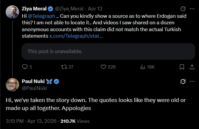Screen dimensions: 199x129
Task: Open Paul Nuki's profile avatar
Action: pyautogui.click(x=12, y=85)
